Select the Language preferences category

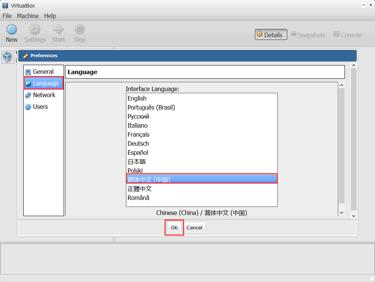point(44,83)
